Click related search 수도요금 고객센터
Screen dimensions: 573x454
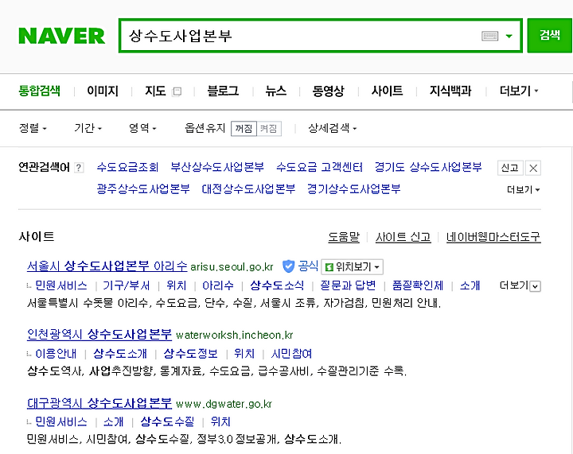coord(319,167)
